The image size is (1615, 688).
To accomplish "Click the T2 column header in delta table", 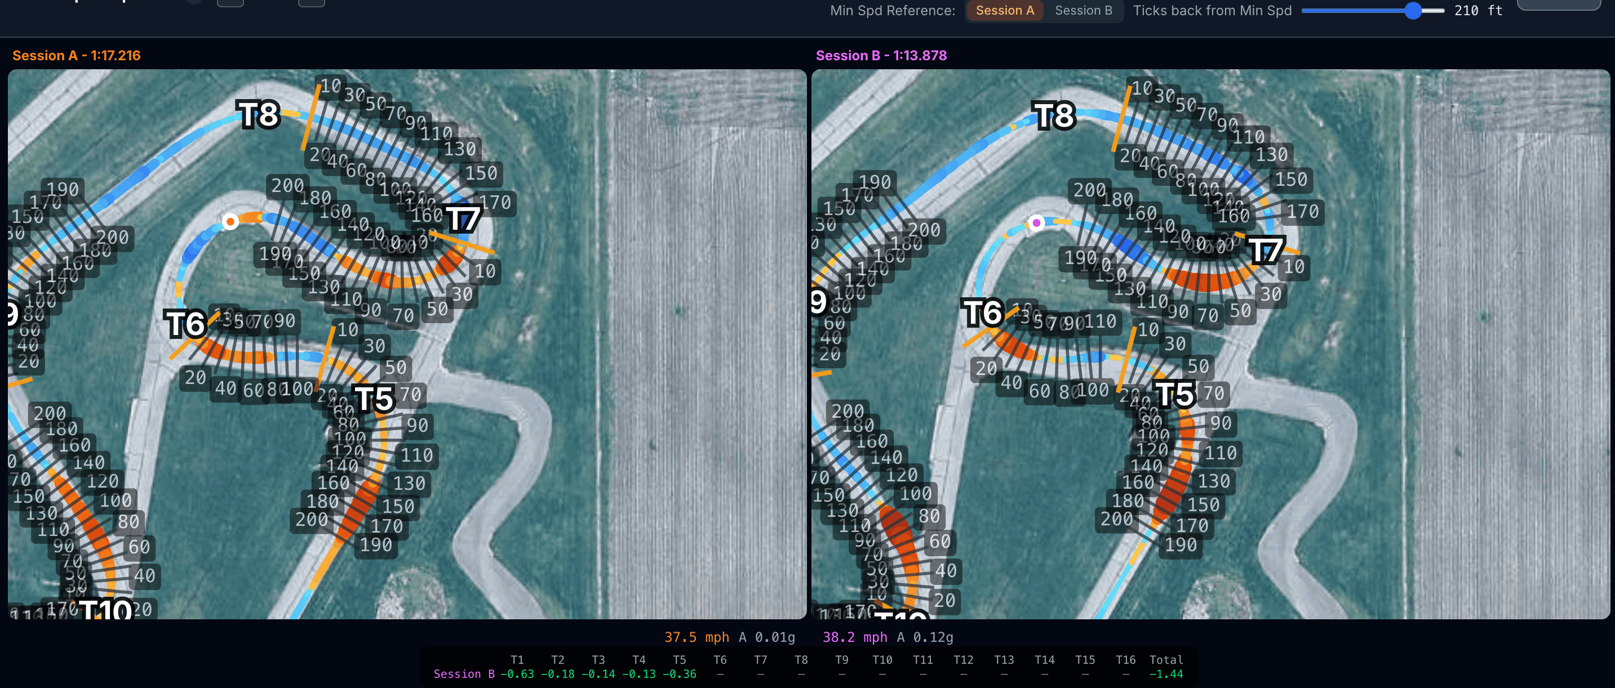I will click(557, 660).
